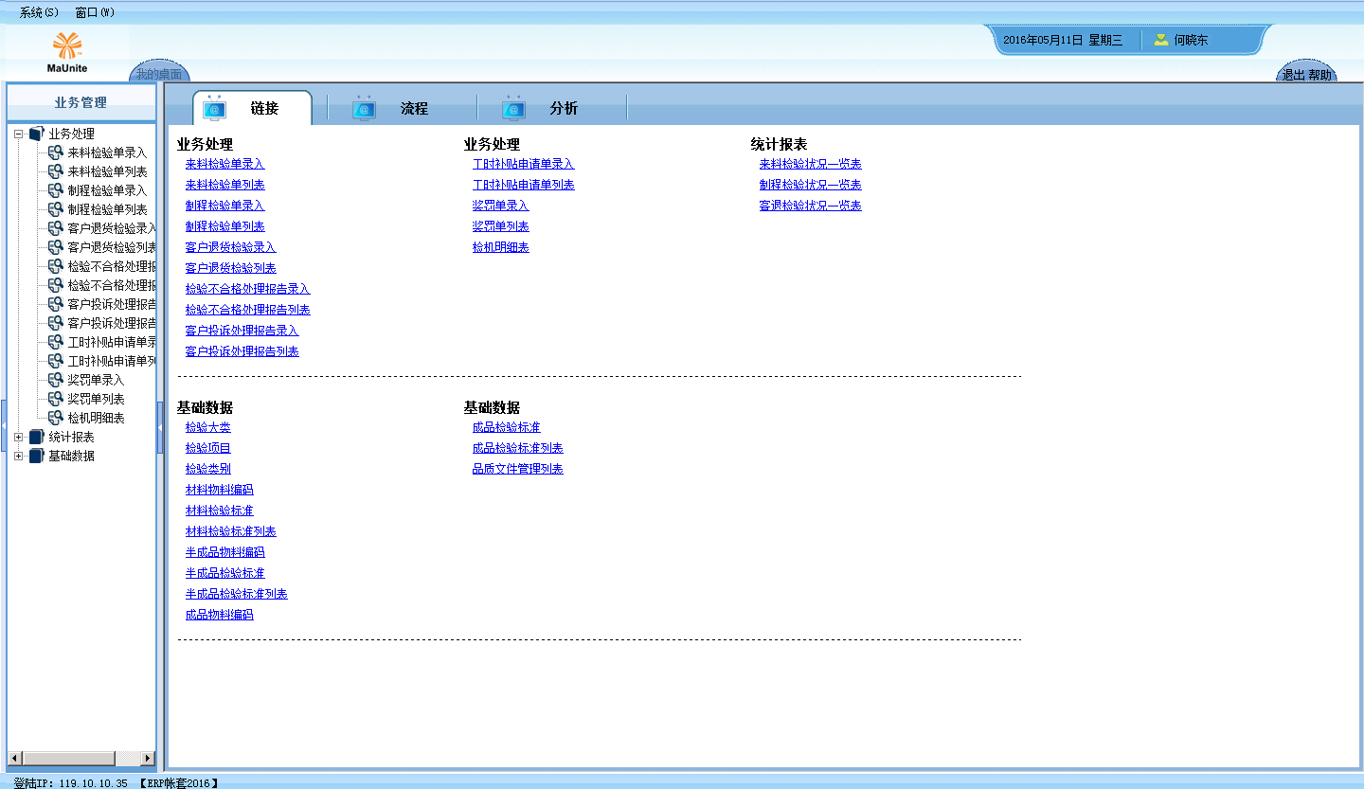Click icon beside 奖罚单列表 in sidebar tree
1364x789 pixels.
[x=56, y=399]
